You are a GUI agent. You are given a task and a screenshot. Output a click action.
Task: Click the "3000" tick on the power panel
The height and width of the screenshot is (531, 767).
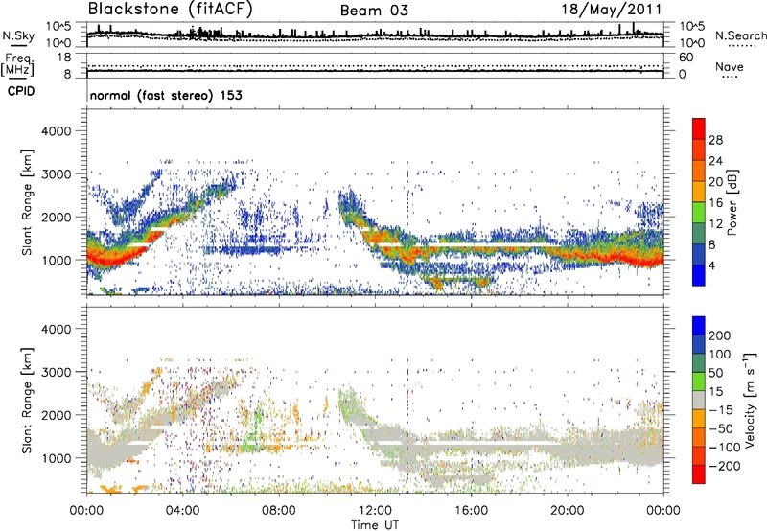(56, 174)
